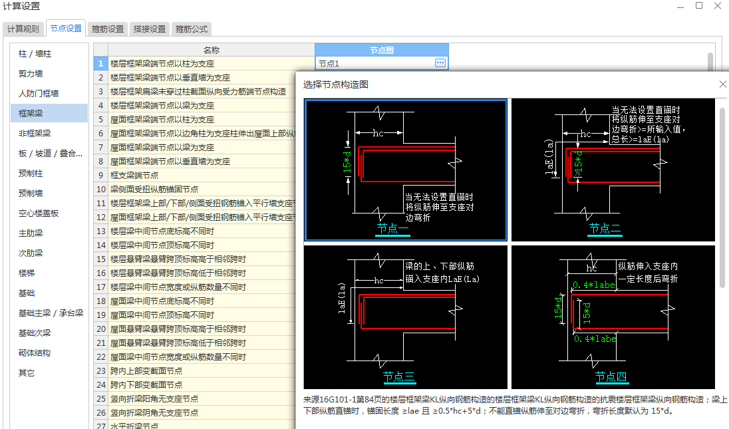Select row 楼层悬臂梁悬臂跨顶标高低于相邻跨时
Image resolution: width=729 pixels, height=429 pixels.
pos(202,273)
